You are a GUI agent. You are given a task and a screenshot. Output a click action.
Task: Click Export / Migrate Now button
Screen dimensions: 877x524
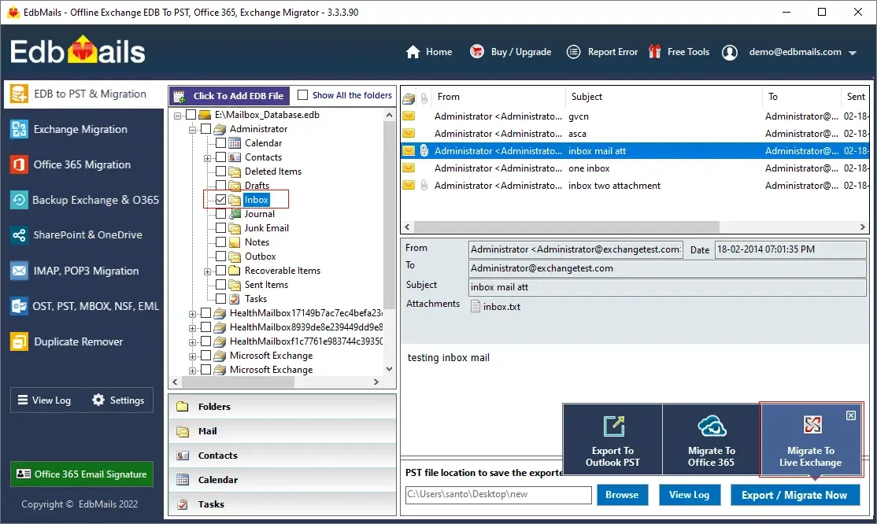pyautogui.click(x=795, y=495)
